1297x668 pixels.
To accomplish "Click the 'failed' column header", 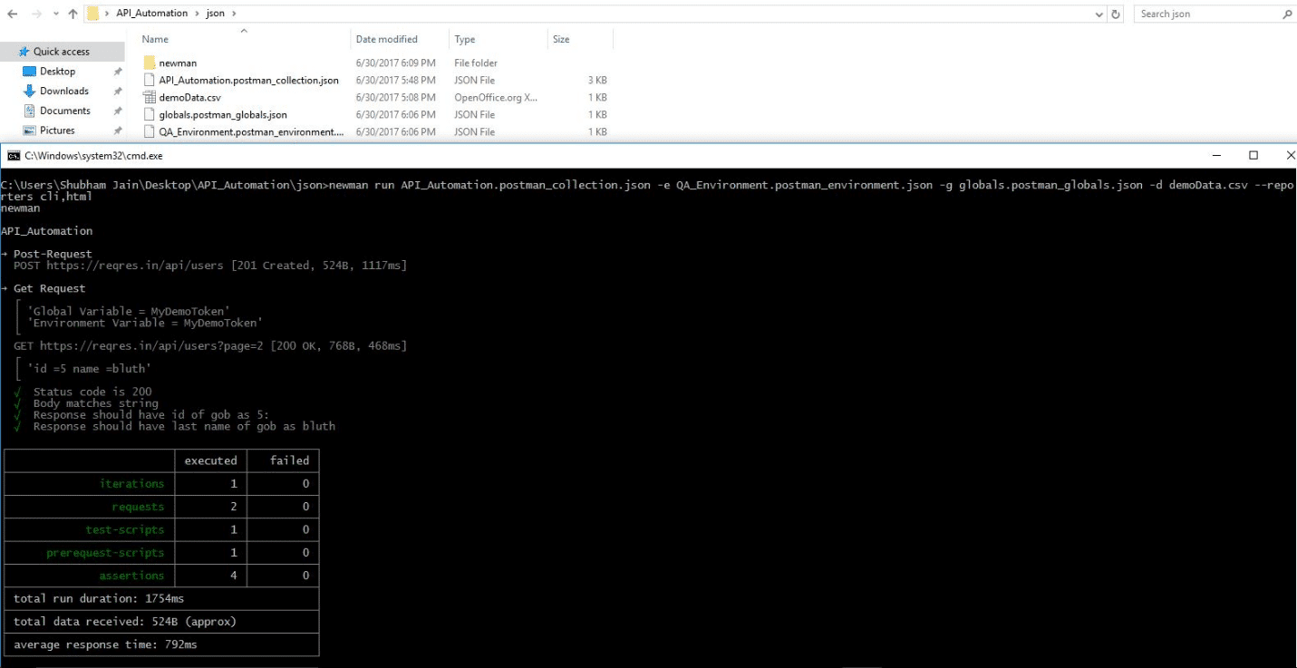I will point(289,460).
